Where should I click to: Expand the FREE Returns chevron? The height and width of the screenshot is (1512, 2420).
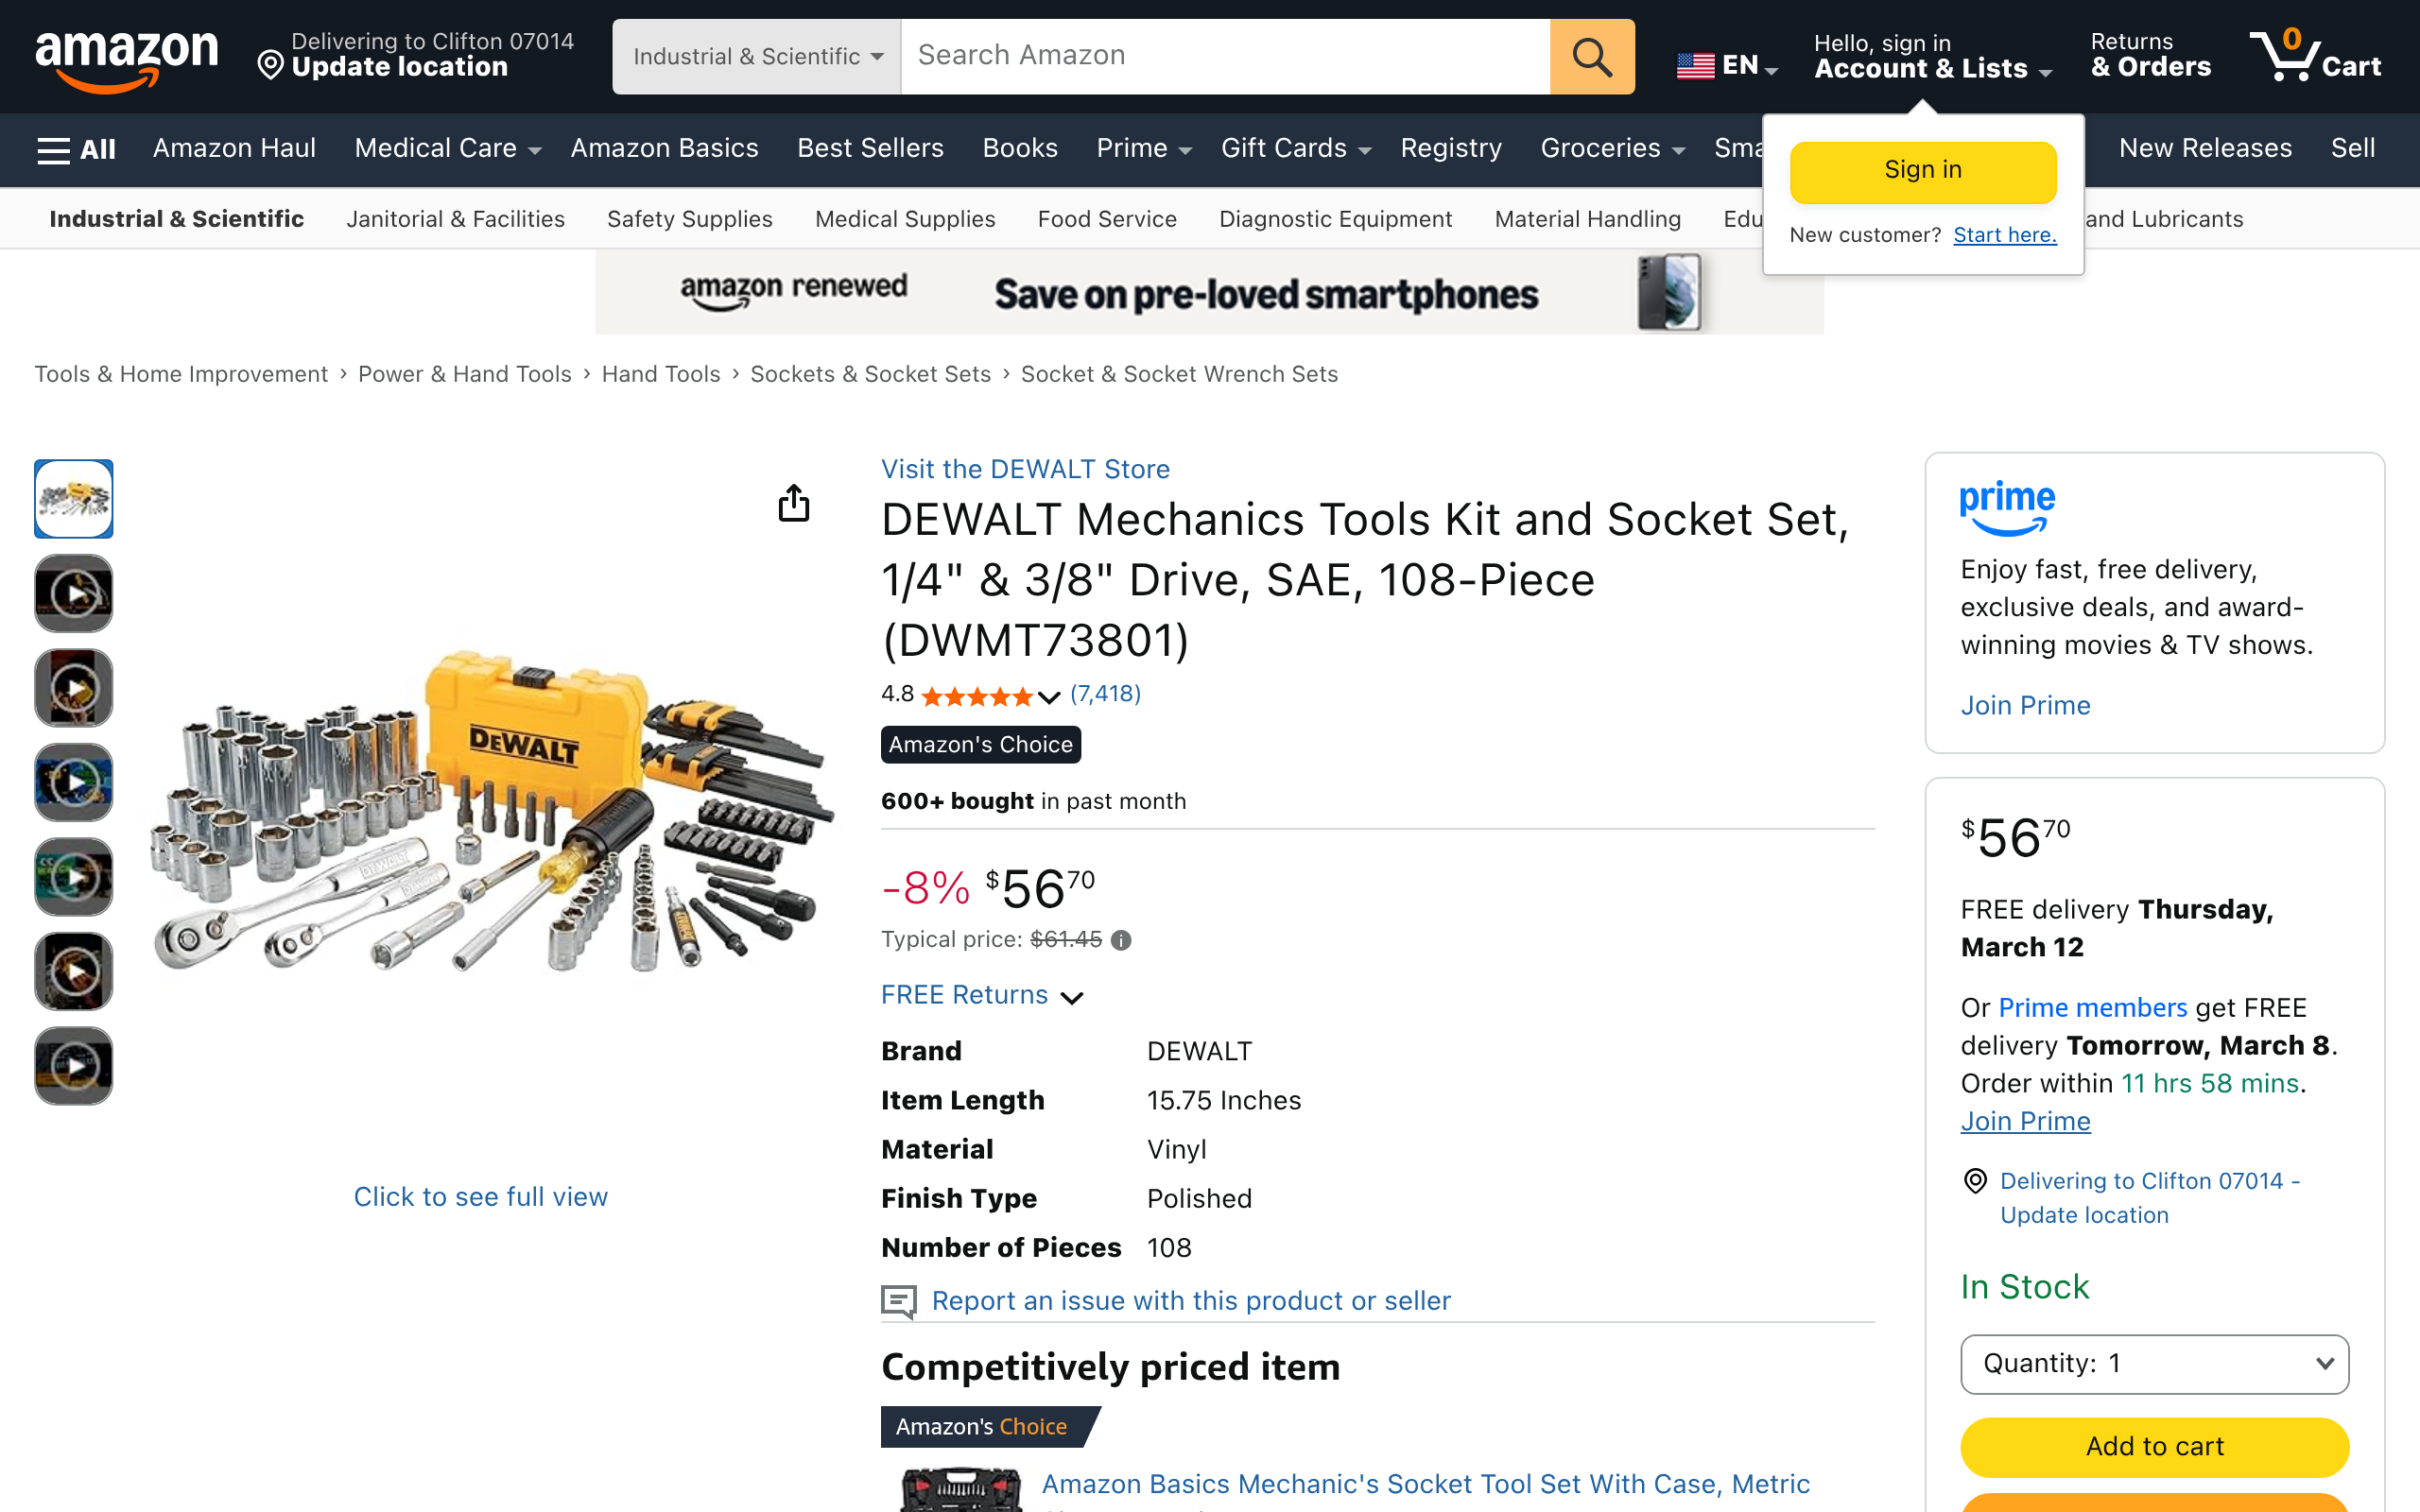click(1072, 997)
